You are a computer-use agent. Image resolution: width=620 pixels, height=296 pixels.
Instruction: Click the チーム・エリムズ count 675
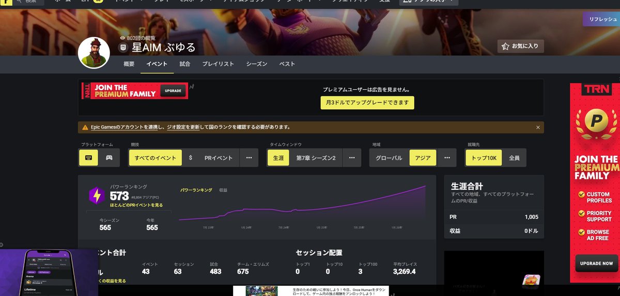tap(243, 271)
